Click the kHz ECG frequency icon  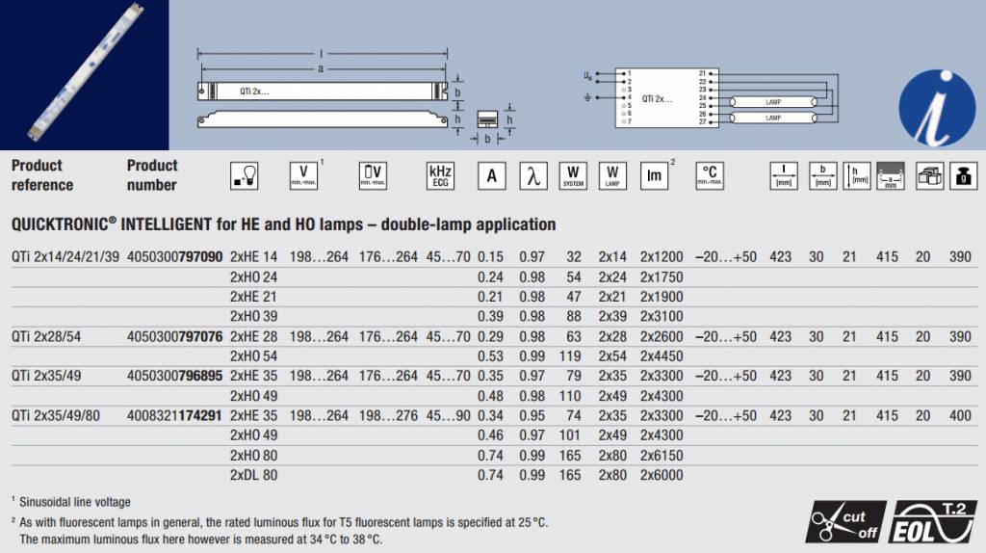click(439, 175)
